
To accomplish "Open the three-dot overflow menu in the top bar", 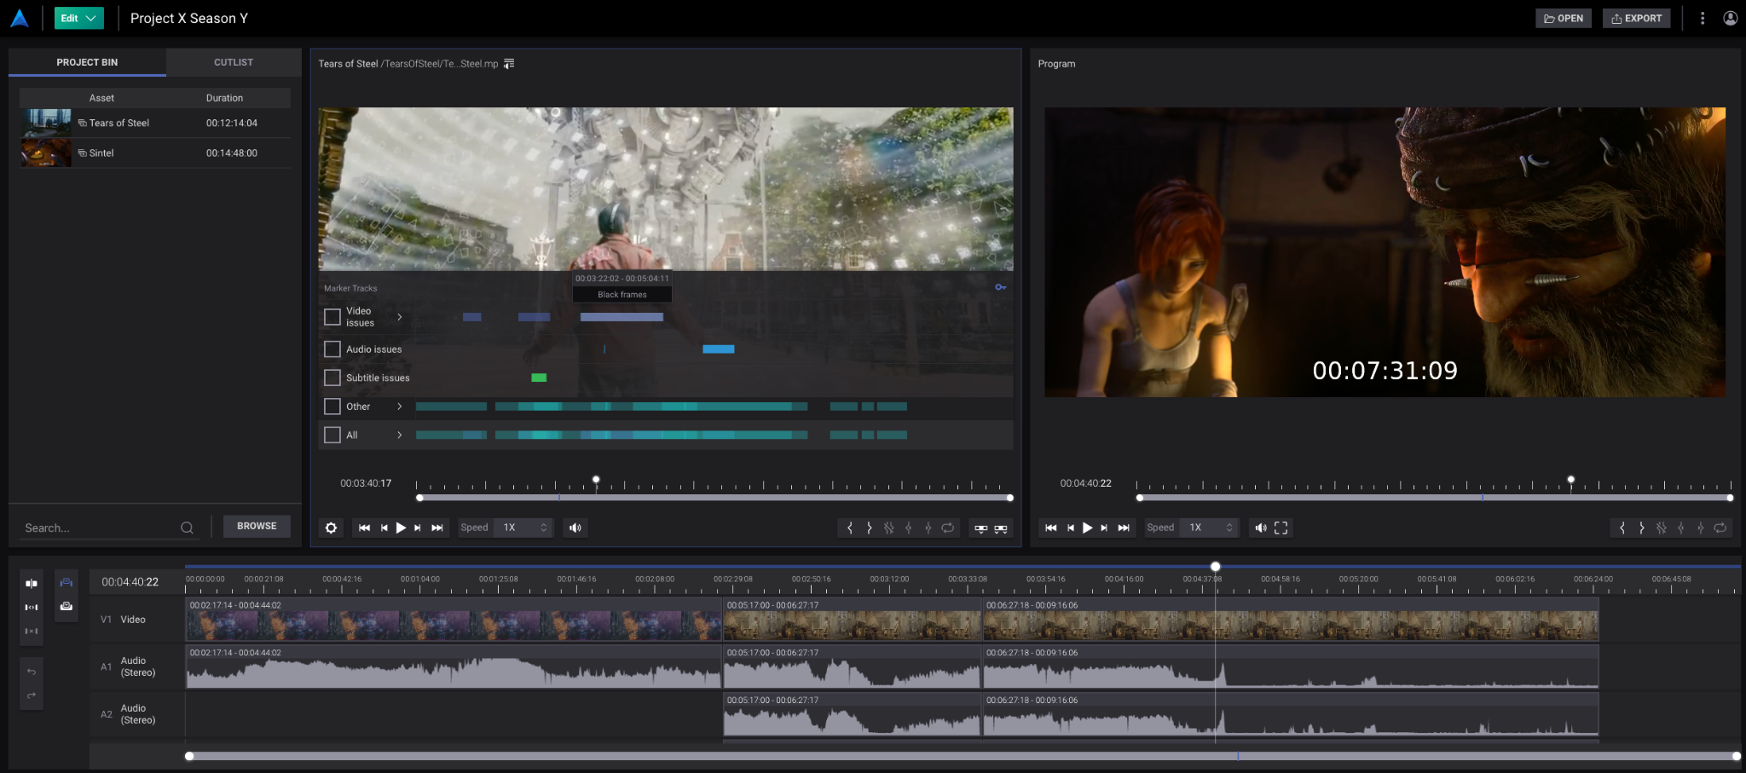I will [1702, 18].
